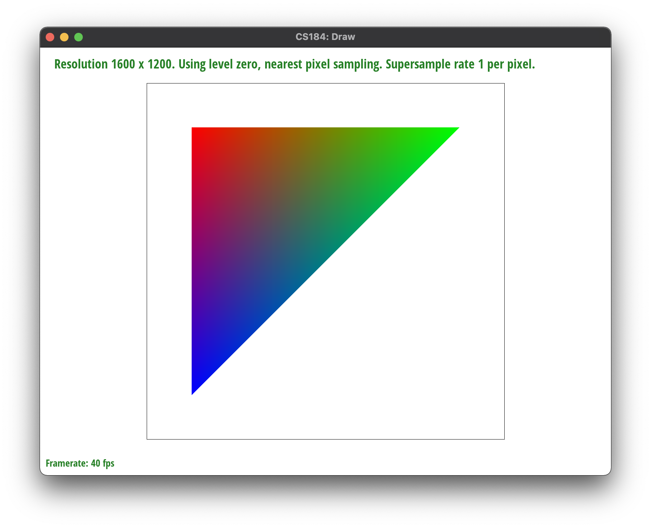Click the "Resolution 1600 x 1200" text

(x=114, y=65)
